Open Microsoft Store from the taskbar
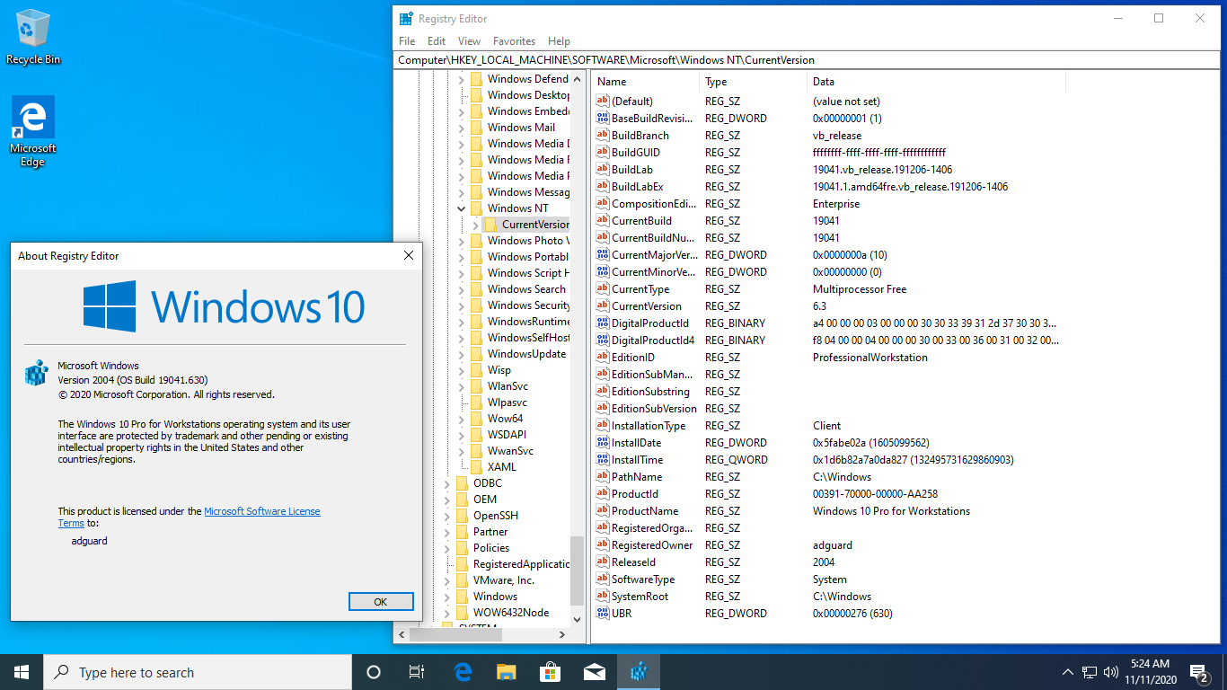 coord(550,672)
